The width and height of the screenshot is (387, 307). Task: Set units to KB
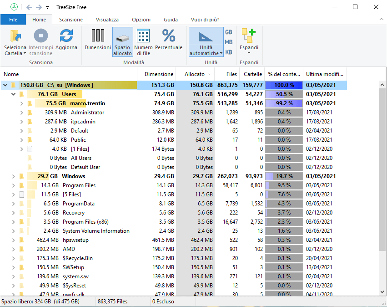click(x=229, y=52)
